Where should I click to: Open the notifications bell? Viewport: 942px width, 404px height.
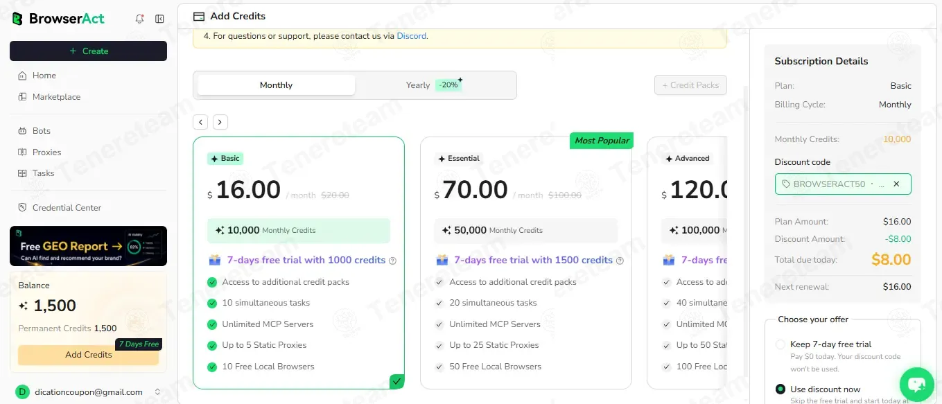(139, 19)
